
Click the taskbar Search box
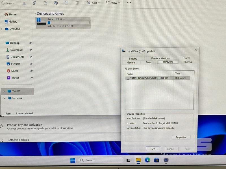point(101,160)
